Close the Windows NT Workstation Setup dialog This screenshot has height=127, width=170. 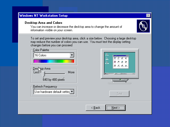pos(148,16)
